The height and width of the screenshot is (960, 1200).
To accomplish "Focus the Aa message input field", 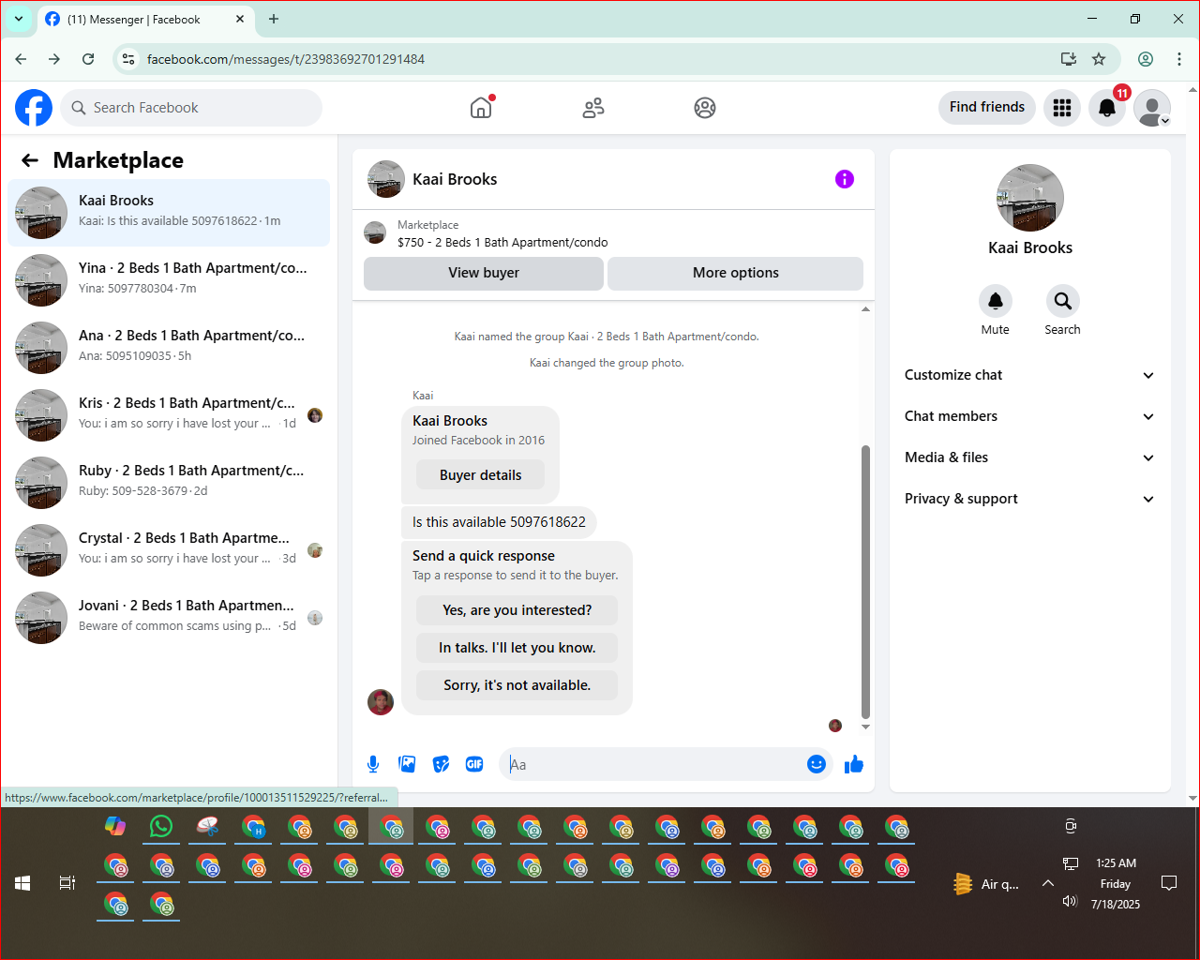I will pos(656,764).
